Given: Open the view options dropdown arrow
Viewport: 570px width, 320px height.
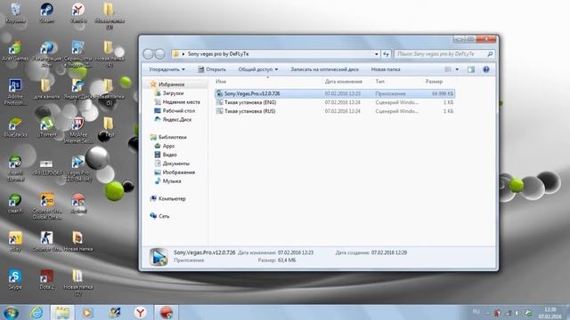Looking at the screenshot, I should click(457, 69).
